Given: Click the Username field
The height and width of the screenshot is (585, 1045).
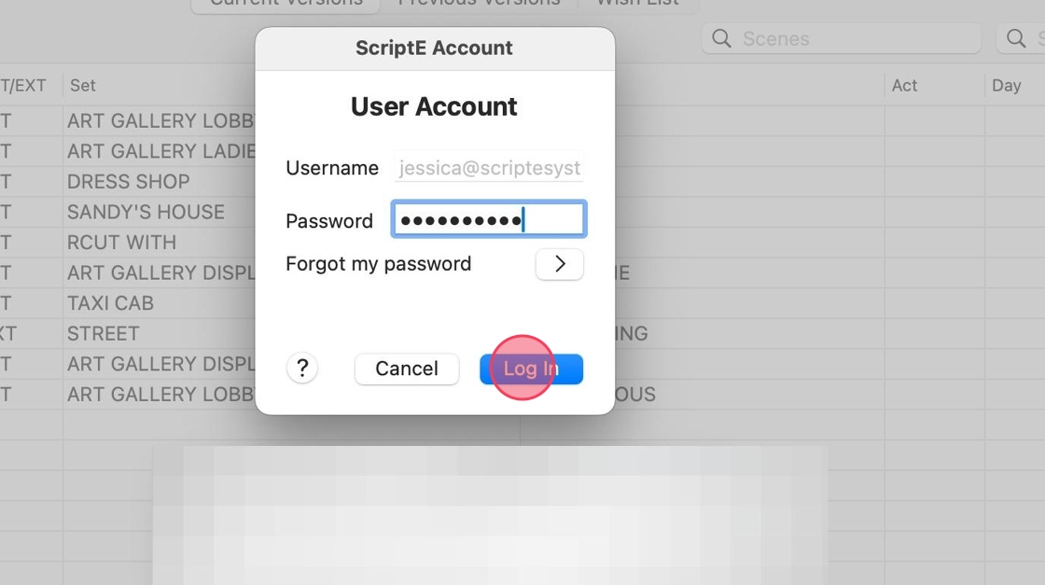Looking at the screenshot, I should (489, 168).
